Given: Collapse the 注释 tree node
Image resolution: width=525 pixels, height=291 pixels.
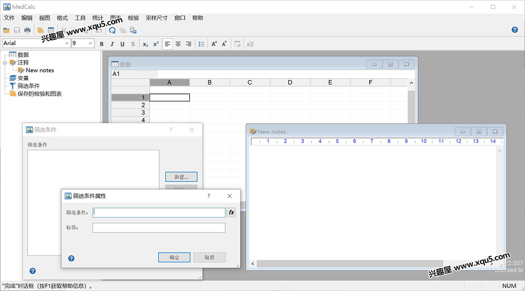Looking at the screenshot, I should tap(5, 62).
